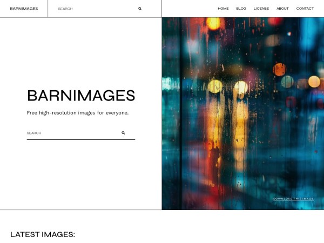The image size is (324, 243).
Task: Open the License page
Action: [261, 9]
